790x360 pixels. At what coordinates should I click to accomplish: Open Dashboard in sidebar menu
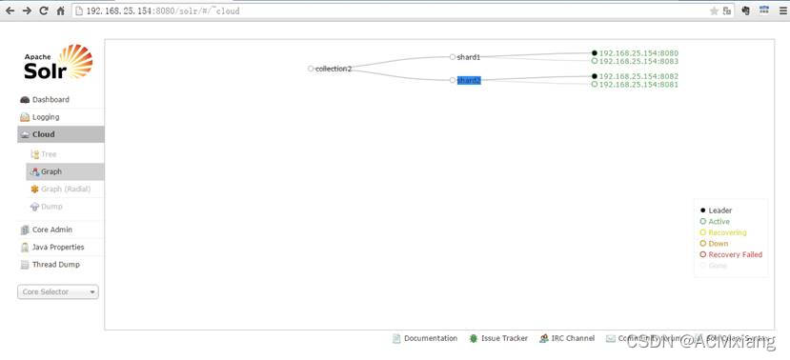click(x=61, y=100)
